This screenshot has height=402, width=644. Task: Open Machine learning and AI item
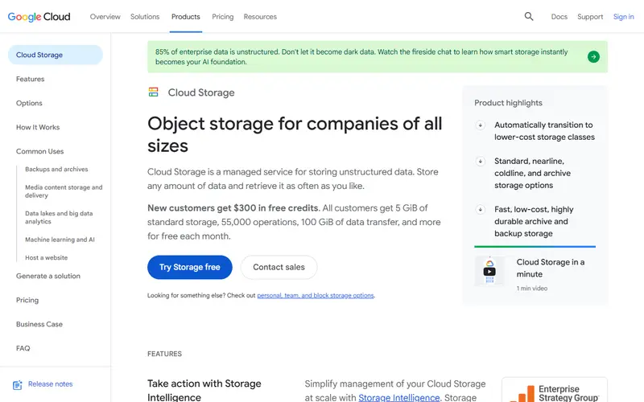pos(60,240)
